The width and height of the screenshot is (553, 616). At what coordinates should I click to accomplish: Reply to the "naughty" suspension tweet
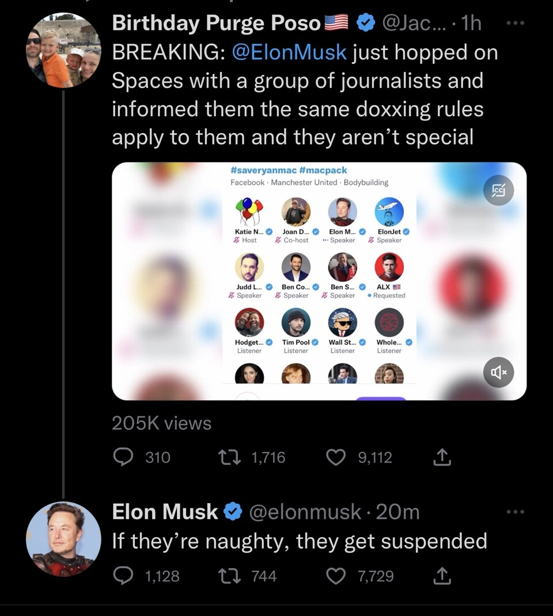click(x=123, y=576)
